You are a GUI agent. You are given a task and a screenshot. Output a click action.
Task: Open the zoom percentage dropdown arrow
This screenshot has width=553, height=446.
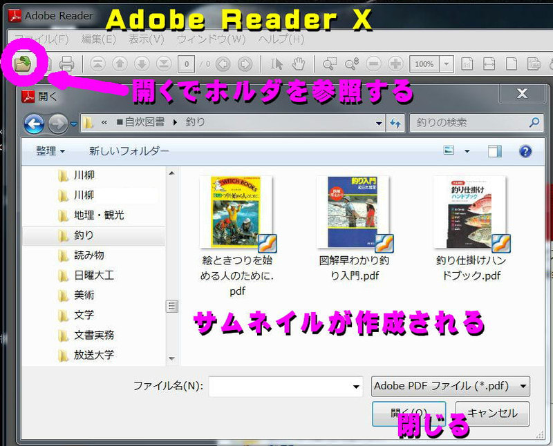447,64
